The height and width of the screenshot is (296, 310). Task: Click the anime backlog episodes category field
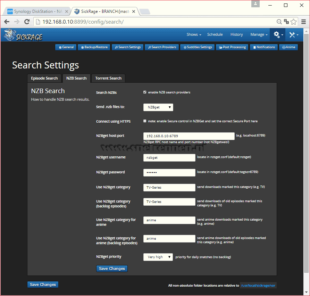(x=169, y=239)
